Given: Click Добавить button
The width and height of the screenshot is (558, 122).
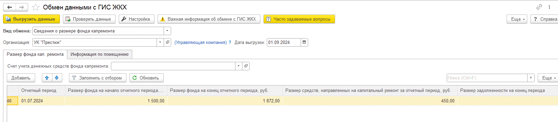Looking at the screenshot, I should pyautogui.click(x=21, y=78).
